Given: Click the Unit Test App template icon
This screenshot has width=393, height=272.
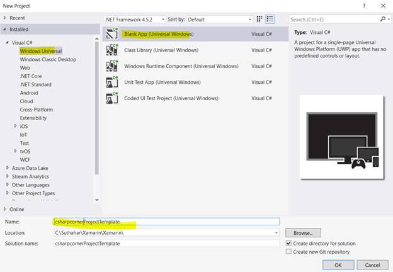Looking at the screenshot, I should point(112,82).
